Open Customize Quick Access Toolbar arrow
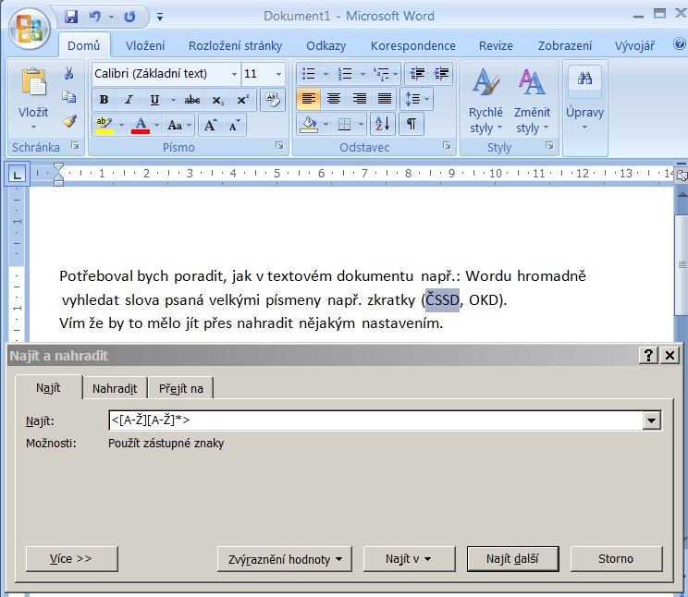The height and width of the screenshot is (597, 688). click(x=160, y=18)
